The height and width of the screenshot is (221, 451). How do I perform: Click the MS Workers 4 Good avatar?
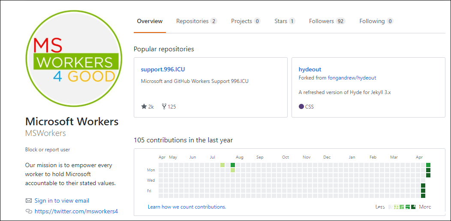coord(72,59)
